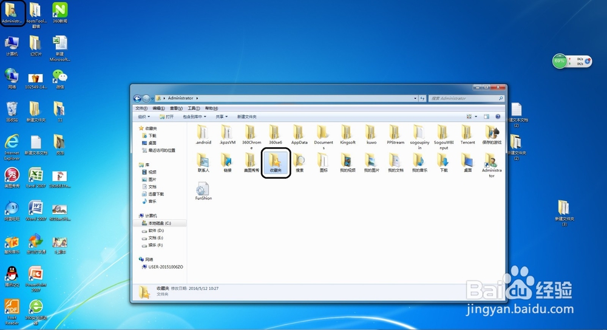
Task: Select the 收藏夹 folder with star icon
Action: tap(275, 162)
